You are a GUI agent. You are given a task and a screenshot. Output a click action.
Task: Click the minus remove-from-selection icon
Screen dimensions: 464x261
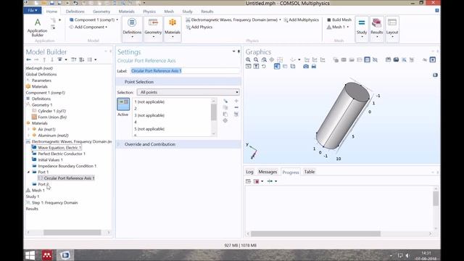[x=236, y=107]
